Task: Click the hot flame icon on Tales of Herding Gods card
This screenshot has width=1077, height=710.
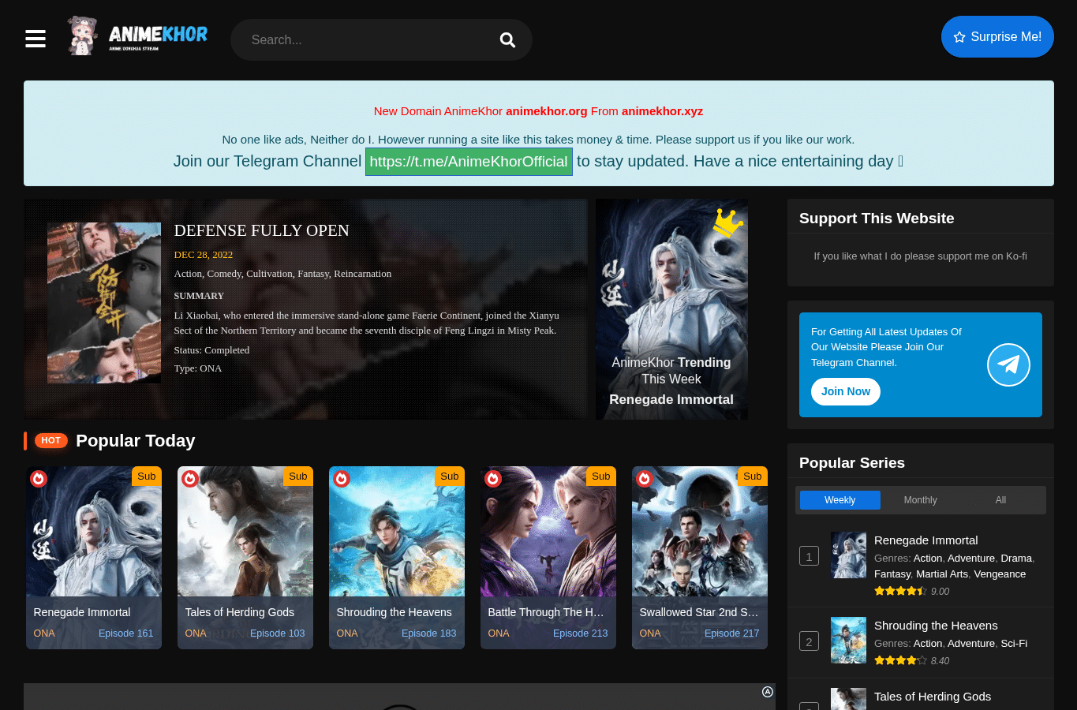Action: pos(190,478)
